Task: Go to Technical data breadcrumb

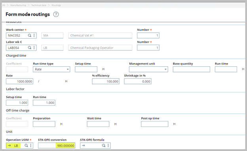Action: (x=39, y=5)
